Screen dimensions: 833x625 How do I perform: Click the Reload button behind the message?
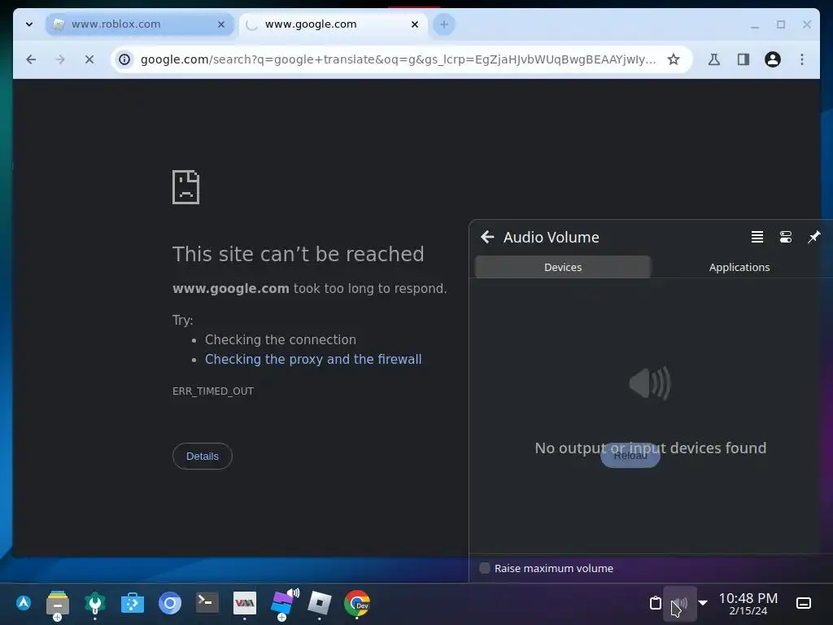coord(630,456)
